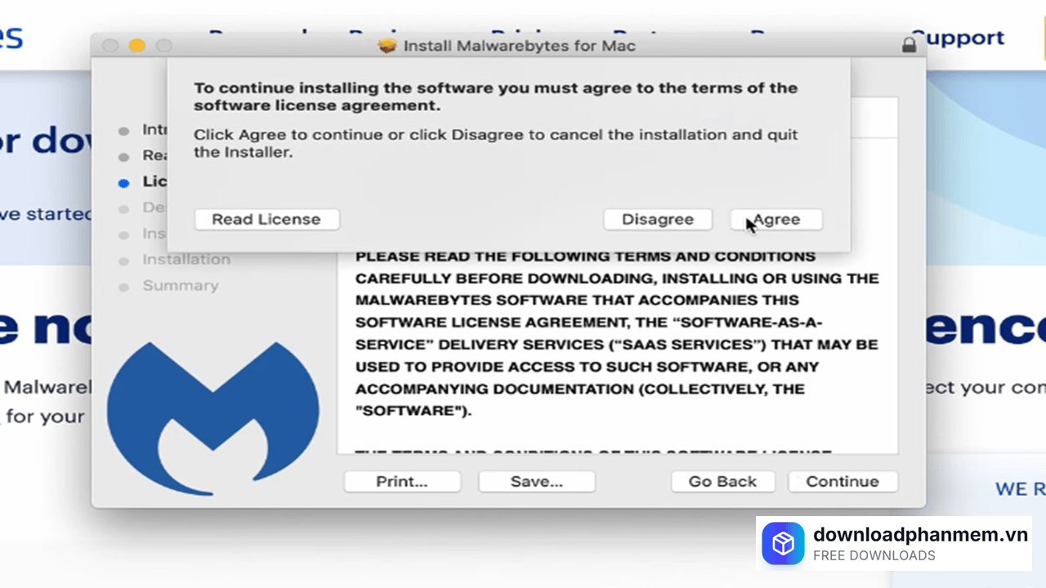Click the downloadphanmem.vn cube icon
The height and width of the screenshot is (588, 1046).
tap(783, 544)
